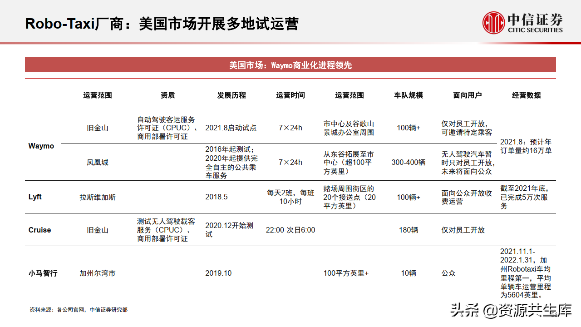Click the 资质 column header
This screenshot has height=327, width=581.
click(167, 95)
